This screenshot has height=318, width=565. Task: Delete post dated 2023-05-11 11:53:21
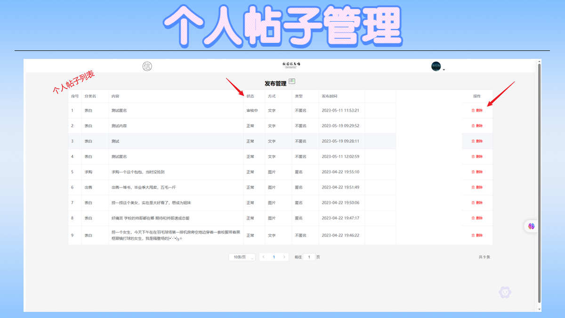(477, 111)
